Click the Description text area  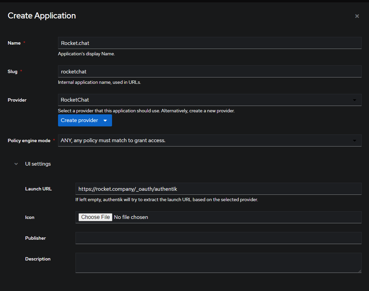pyautogui.click(x=218, y=263)
